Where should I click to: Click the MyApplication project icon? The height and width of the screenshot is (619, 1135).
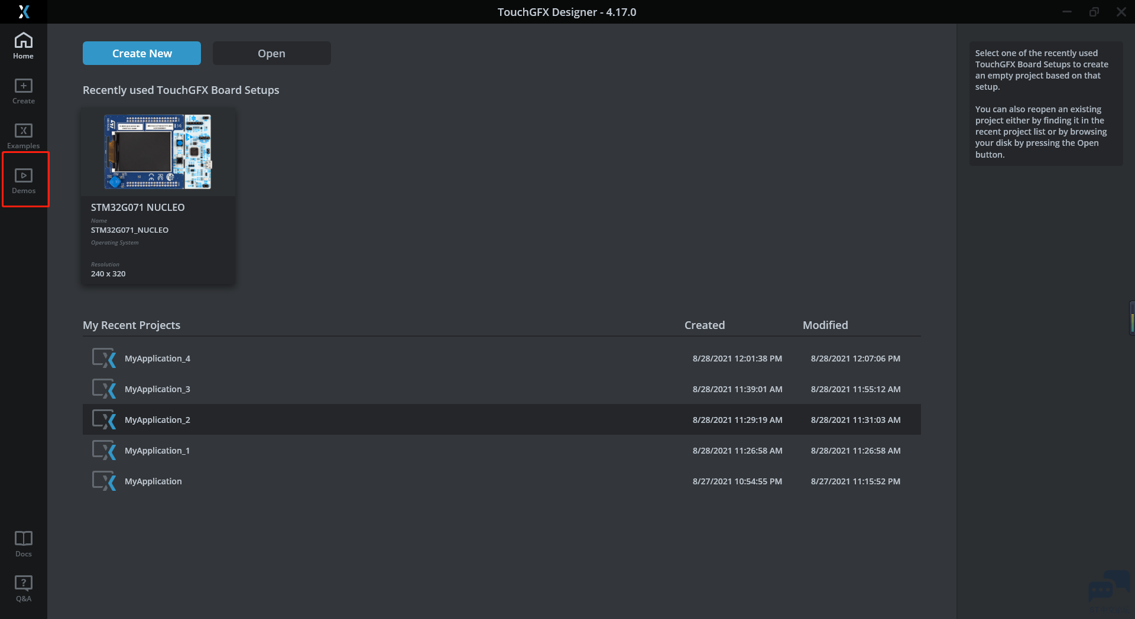point(104,481)
